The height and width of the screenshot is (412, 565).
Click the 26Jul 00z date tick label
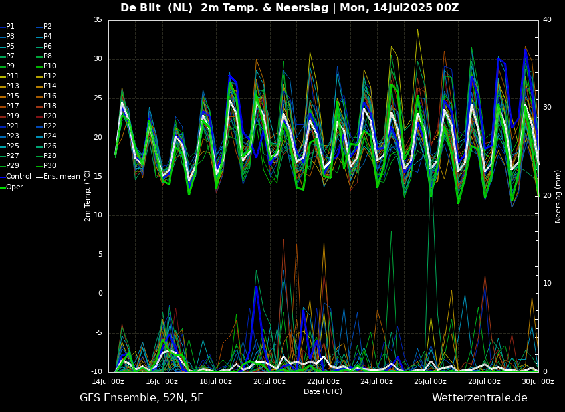[430, 381]
